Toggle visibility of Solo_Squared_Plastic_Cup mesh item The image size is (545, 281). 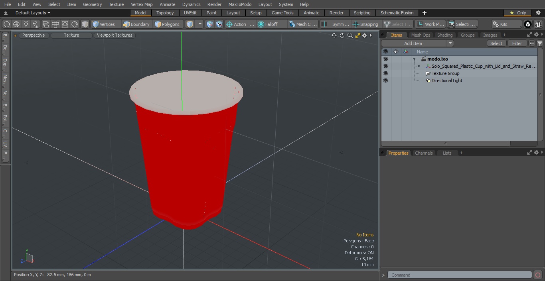click(385, 66)
